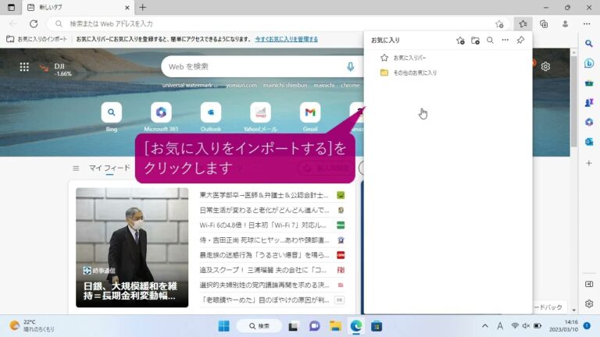
Task: Open the tab actions menu icon
Action: pyautogui.click(x=11, y=7)
